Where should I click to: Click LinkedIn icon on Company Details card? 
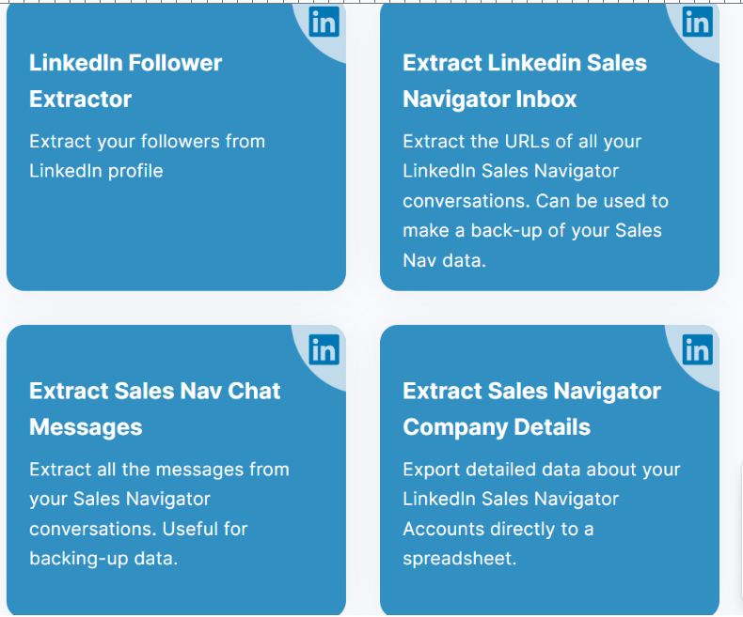tap(698, 349)
